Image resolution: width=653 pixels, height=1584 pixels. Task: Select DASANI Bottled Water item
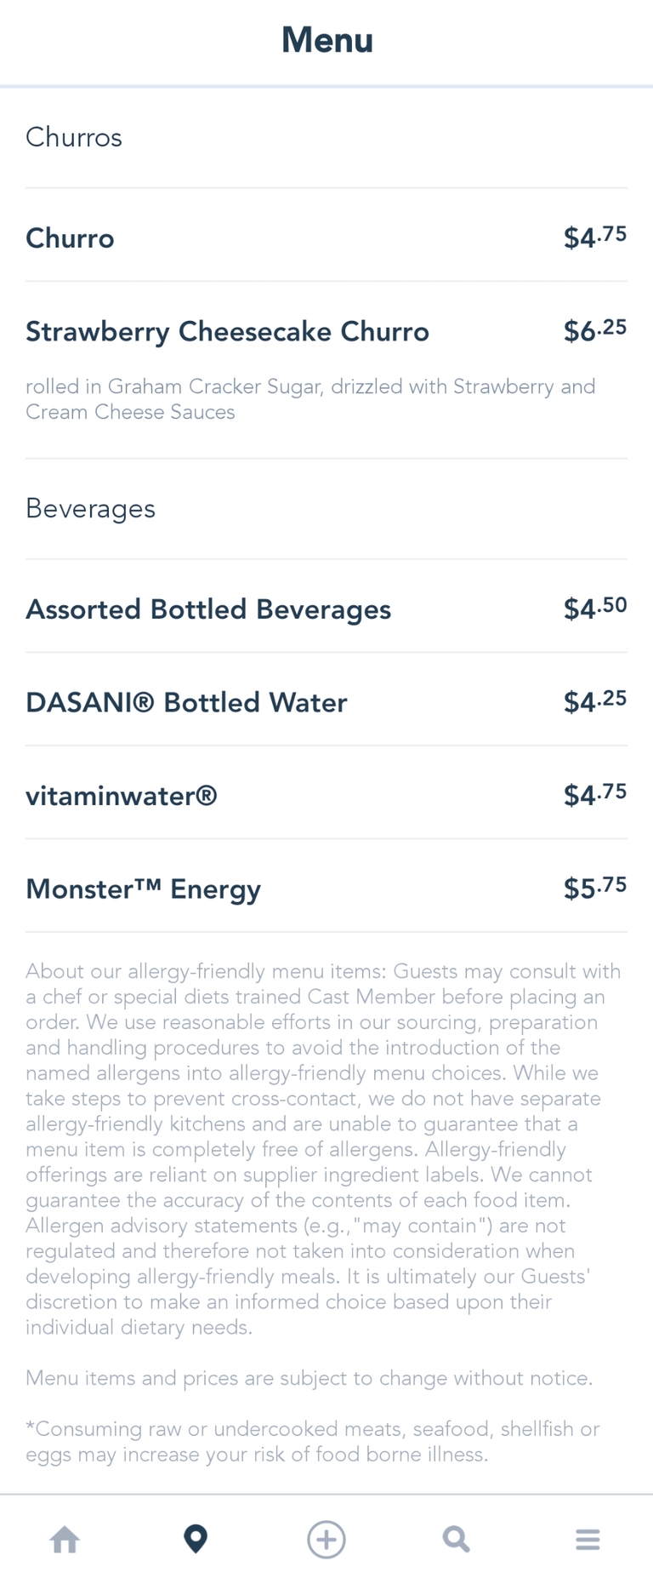coord(186,702)
